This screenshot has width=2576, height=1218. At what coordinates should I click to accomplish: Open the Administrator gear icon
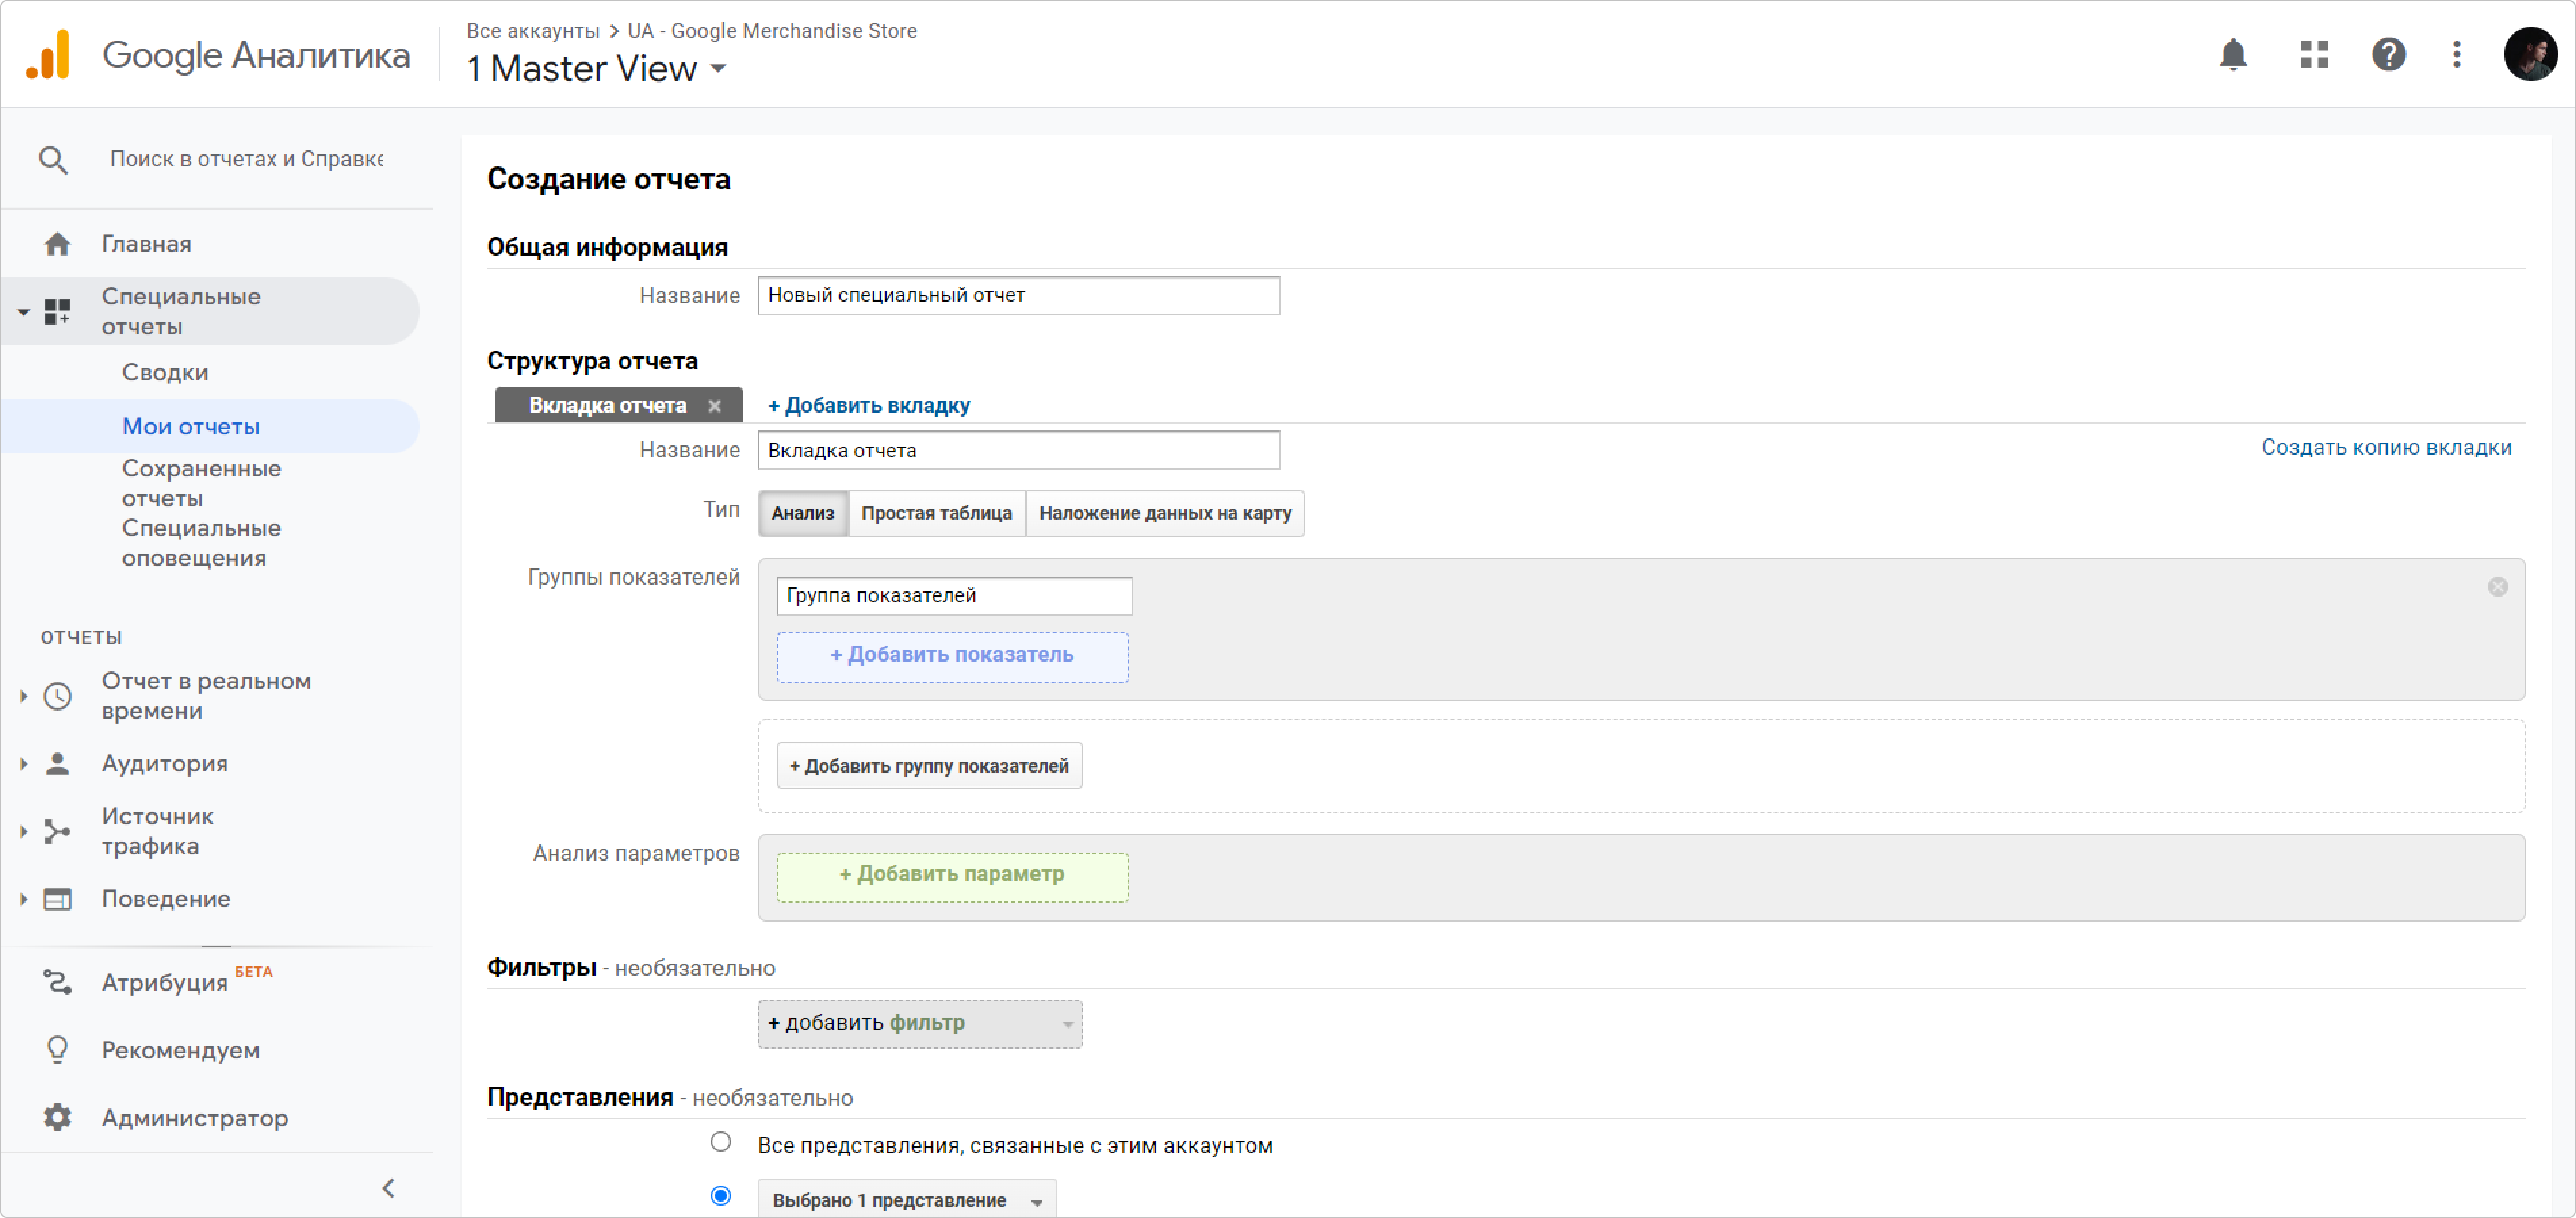click(x=57, y=1117)
